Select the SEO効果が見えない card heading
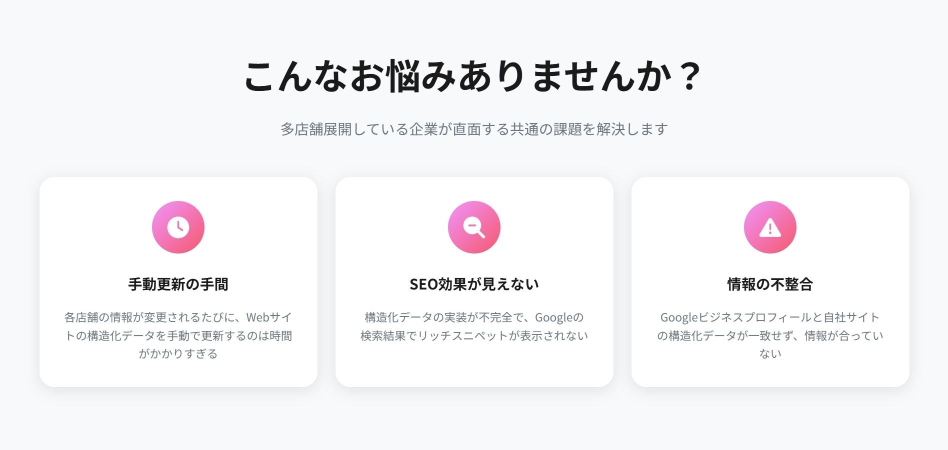This screenshot has width=948, height=450. click(474, 284)
